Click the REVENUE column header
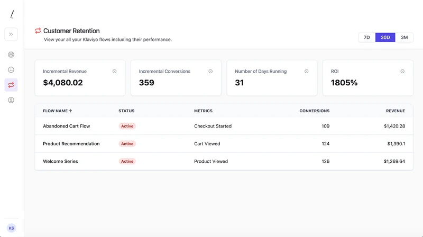 [x=396, y=111]
